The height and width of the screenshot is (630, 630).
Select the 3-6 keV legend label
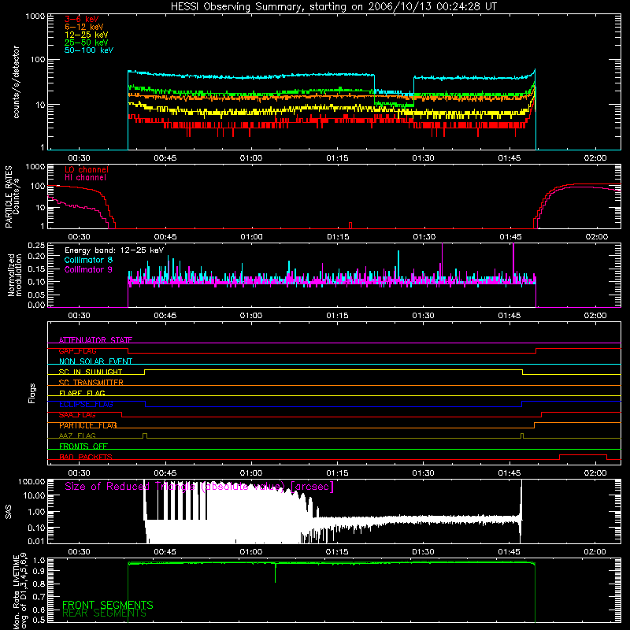tap(81, 19)
